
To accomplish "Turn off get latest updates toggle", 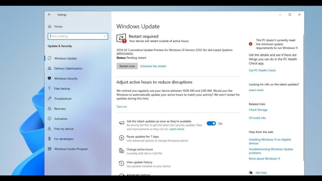I will (x=211, y=123).
